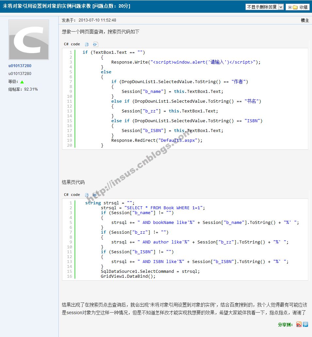Click the code line comparing to "作者"

pyautogui.click(x=179, y=82)
